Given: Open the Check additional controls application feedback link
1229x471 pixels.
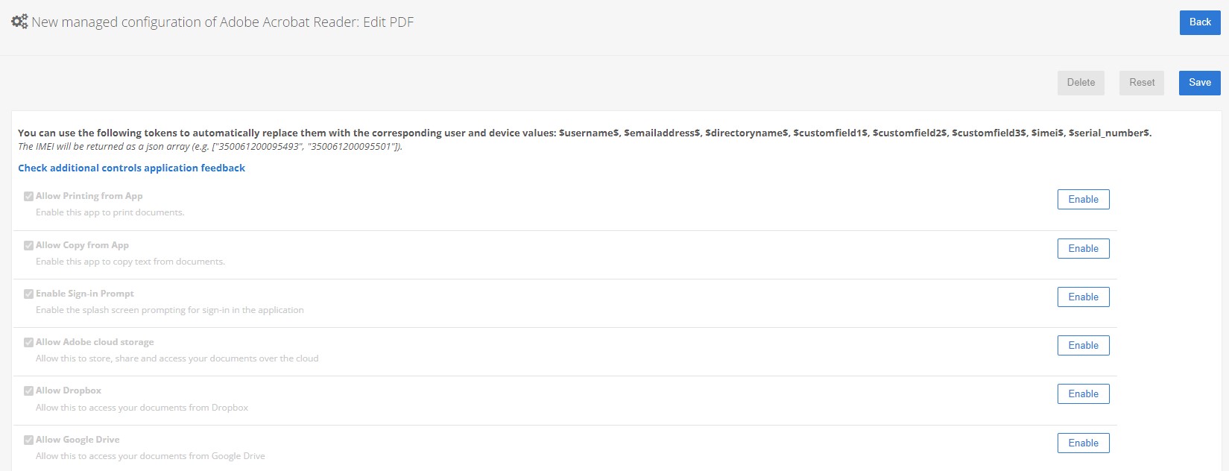Looking at the screenshot, I should [131, 168].
